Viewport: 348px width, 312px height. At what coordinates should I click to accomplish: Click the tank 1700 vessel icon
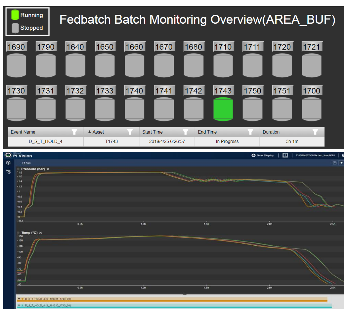tap(312, 109)
